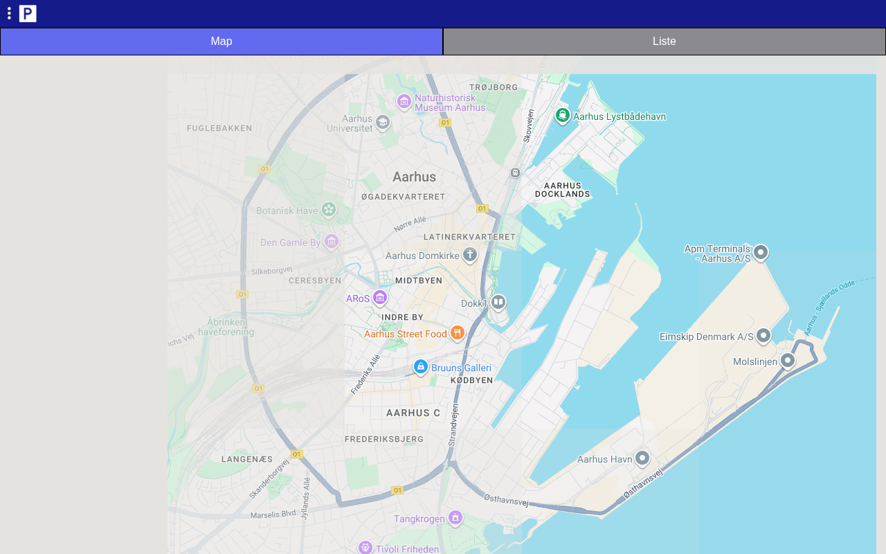This screenshot has height=554, width=886.
Task: Select the Bruuns Galleri shopping marker
Action: (x=420, y=366)
